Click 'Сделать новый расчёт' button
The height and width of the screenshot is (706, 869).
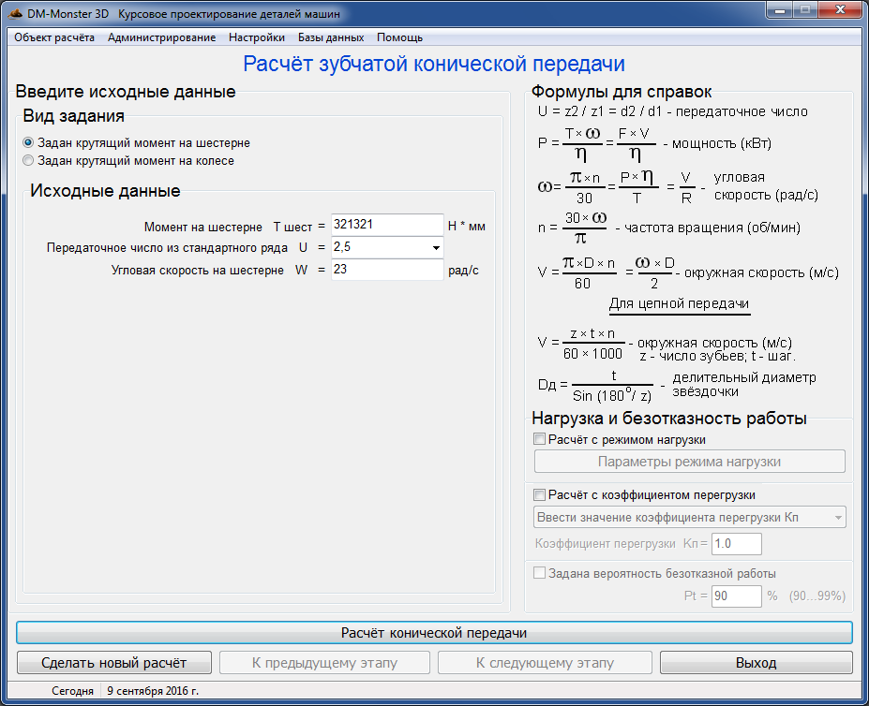(x=114, y=663)
